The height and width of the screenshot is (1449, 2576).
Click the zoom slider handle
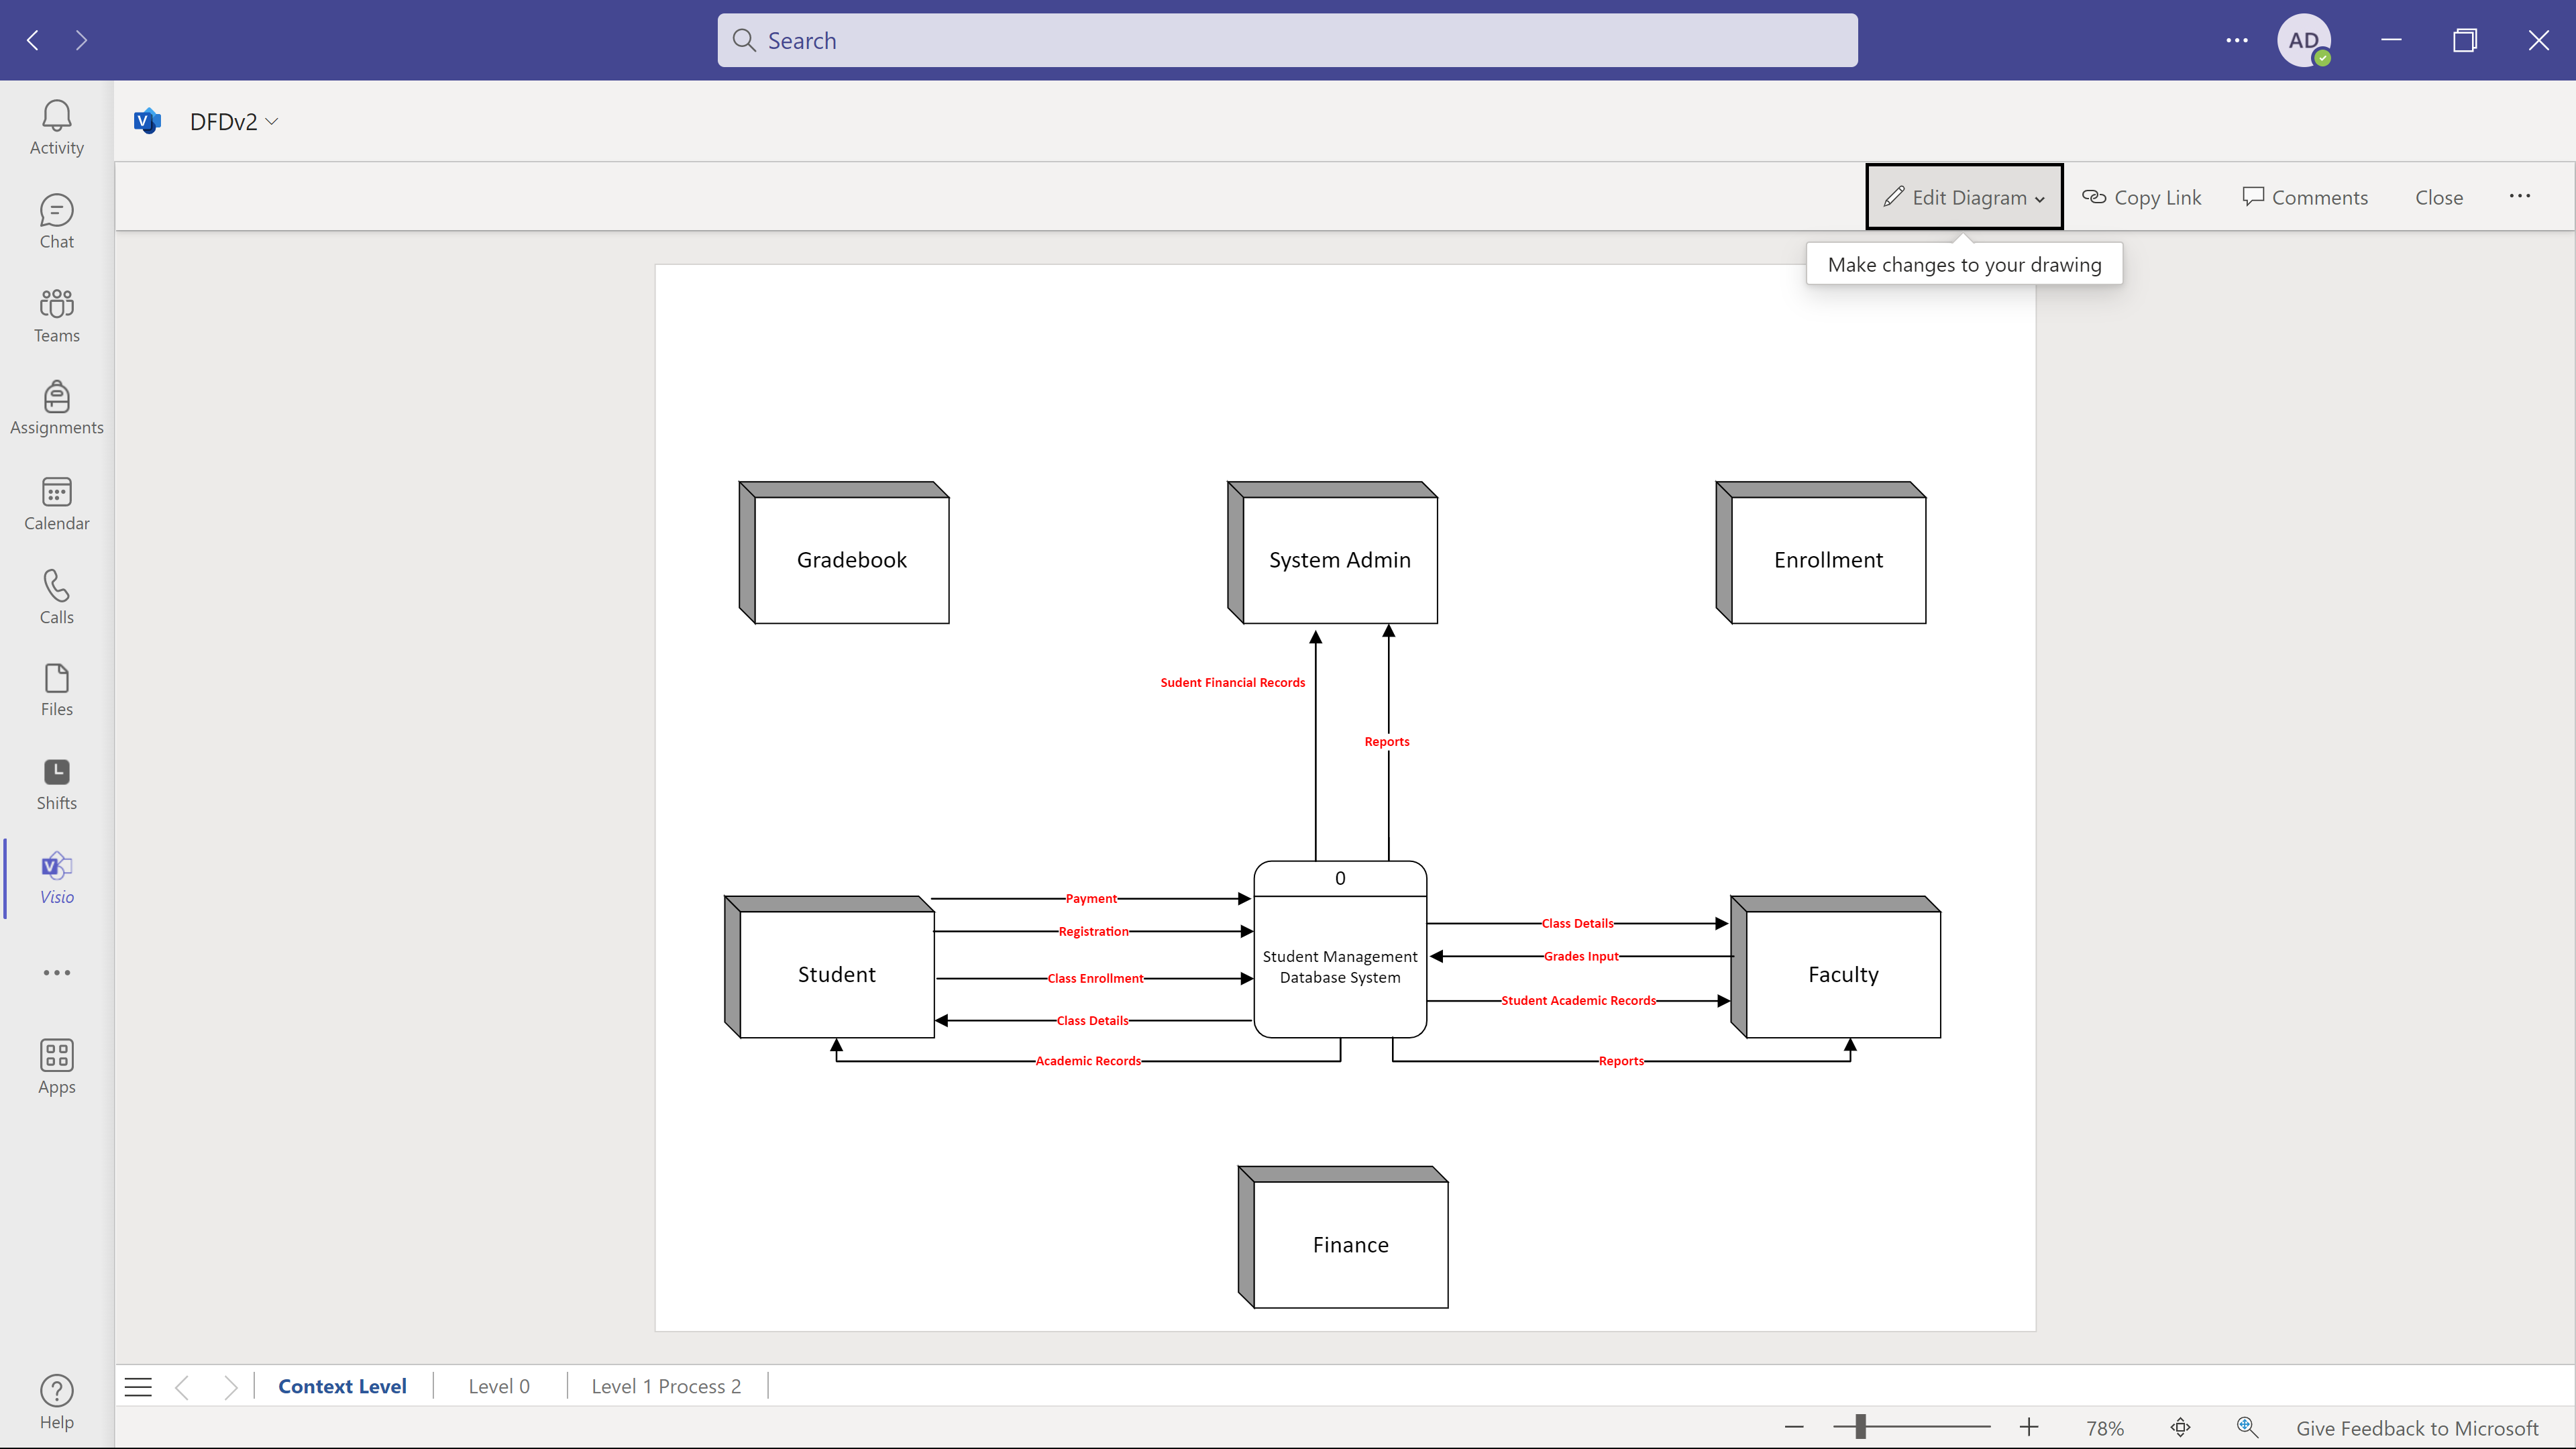click(x=1861, y=1427)
